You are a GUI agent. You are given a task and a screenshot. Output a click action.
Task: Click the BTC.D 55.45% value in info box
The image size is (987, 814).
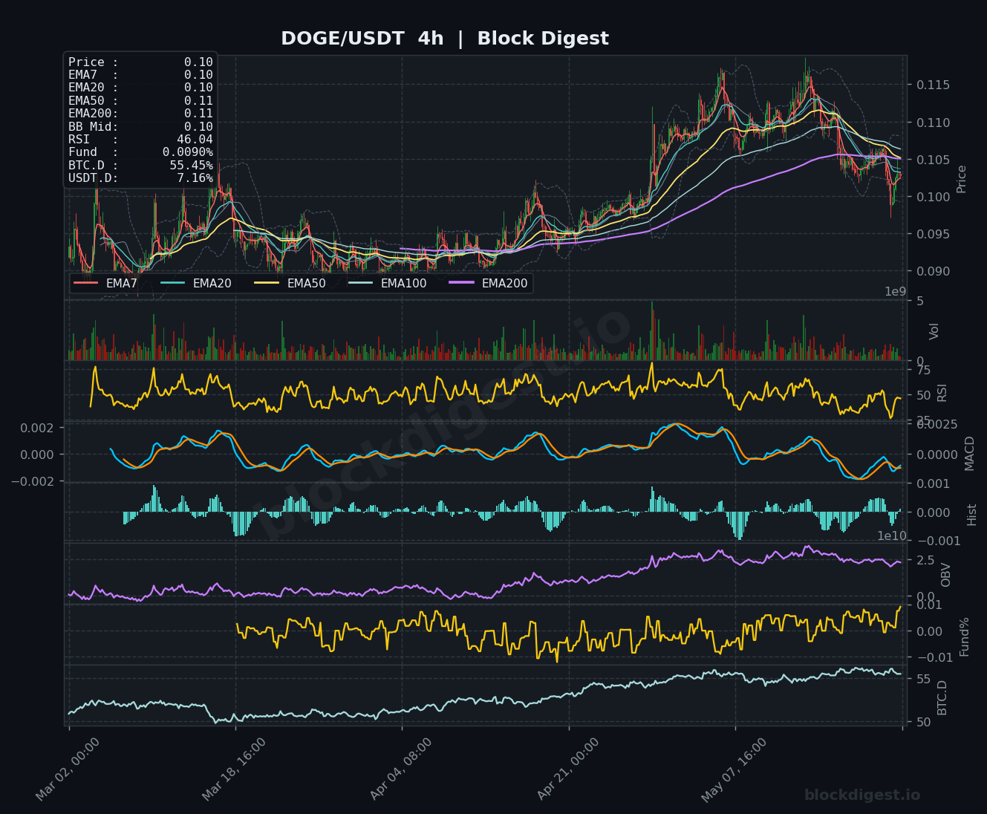point(191,166)
